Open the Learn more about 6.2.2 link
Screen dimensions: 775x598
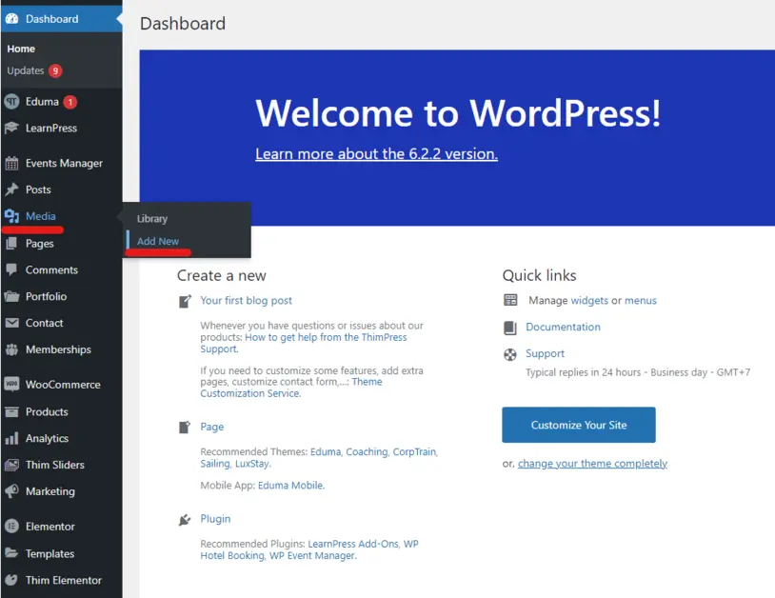coord(375,154)
